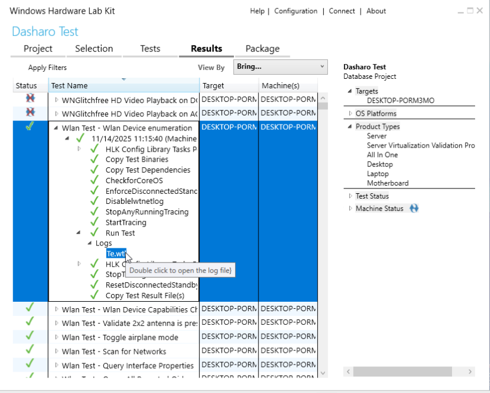Switch to the Package tab
This screenshot has height=393, width=490.
262,49
